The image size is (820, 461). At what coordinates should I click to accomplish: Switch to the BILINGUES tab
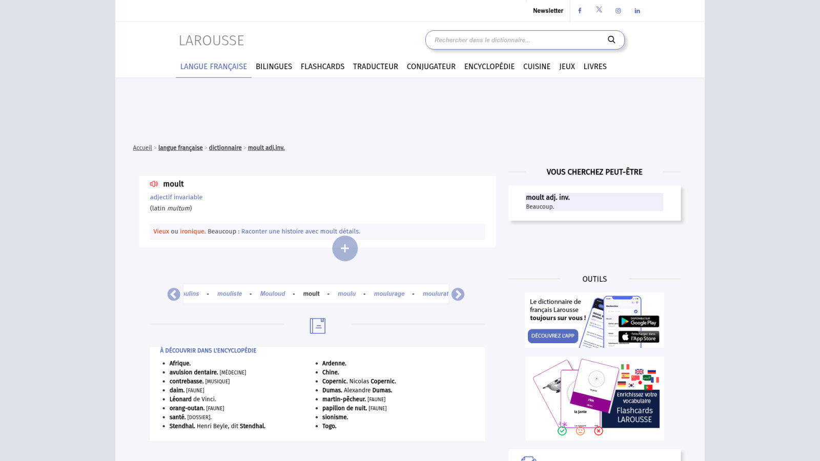274,67
